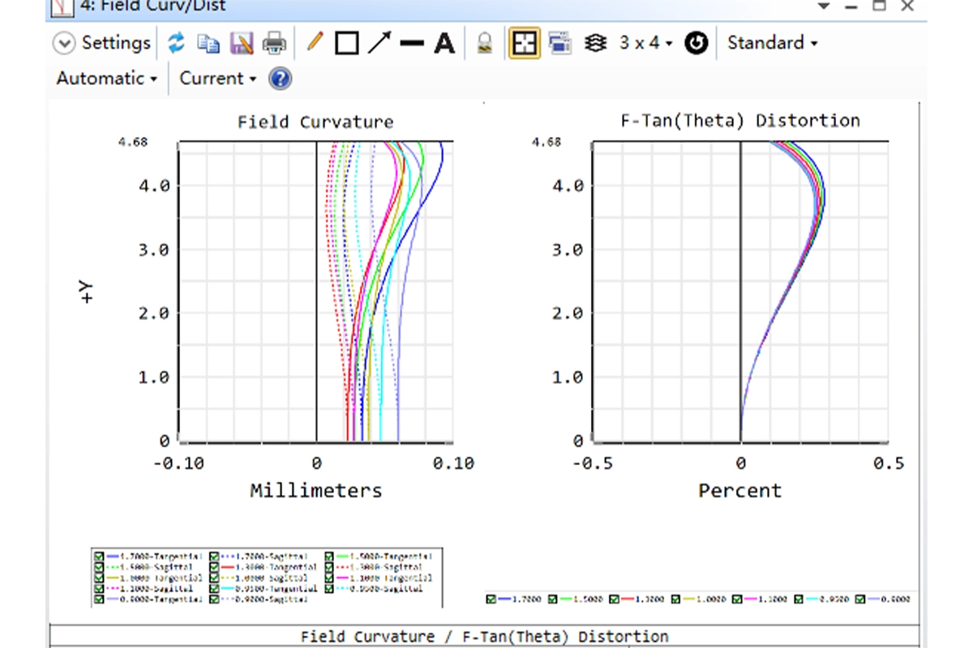Select the arrow drawing tool
Screen dimensions: 973x648
379,43
